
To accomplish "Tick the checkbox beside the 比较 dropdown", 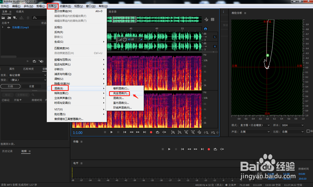I will [308, 131].
